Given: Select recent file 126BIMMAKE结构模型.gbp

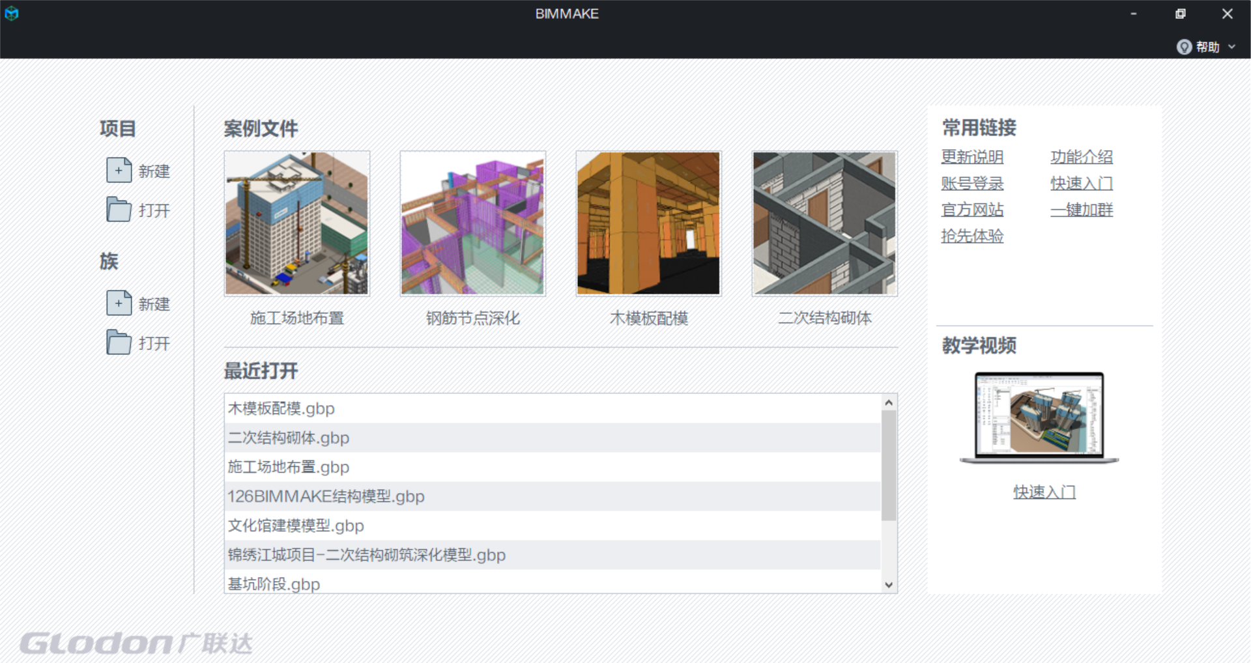Looking at the screenshot, I should point(553,496).
